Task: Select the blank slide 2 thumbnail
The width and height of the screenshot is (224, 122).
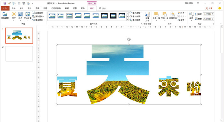Action: [19, 54]
